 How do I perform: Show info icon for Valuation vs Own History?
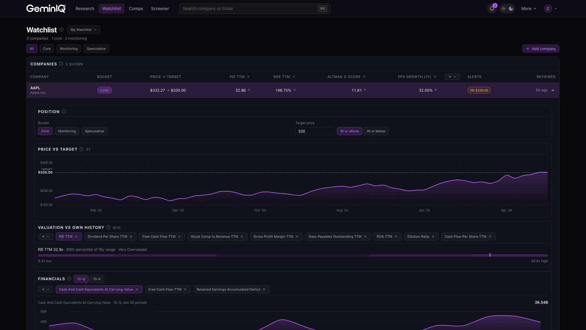pos(108,227)
